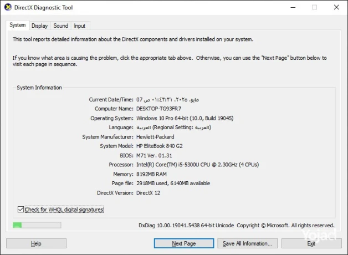Click the DirectX 12 version value
This screenshot has height=255, width=348.
coord(148,193)
